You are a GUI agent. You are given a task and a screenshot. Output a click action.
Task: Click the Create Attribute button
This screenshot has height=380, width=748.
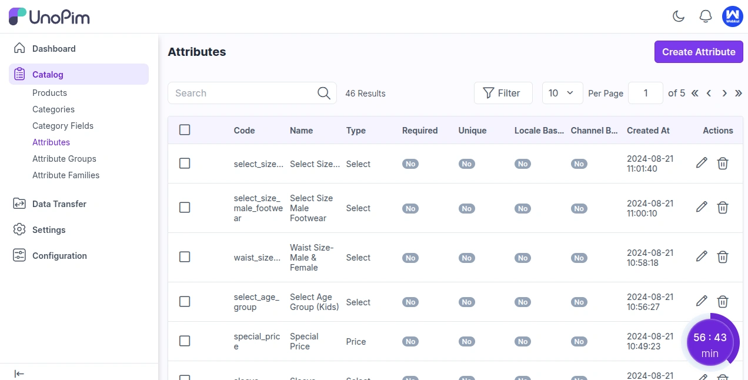tap(699, 52)
